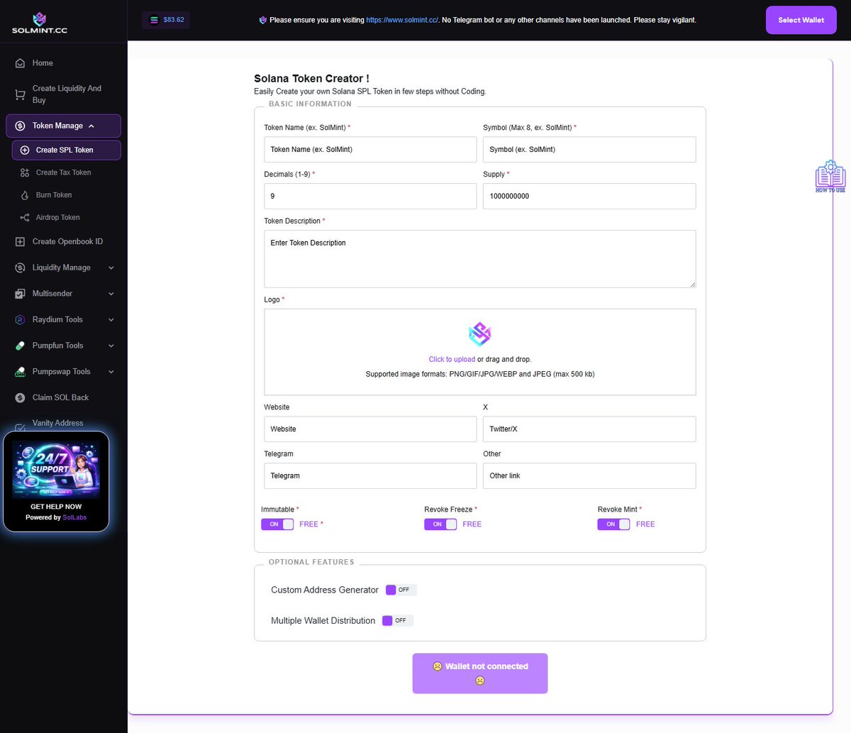Click the Burn Token flame icon
This screenshot has width=851, height=733.
[x=25, y=195]
